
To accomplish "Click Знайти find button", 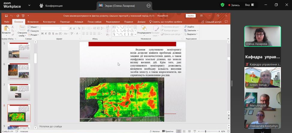I will click(x=189, y=27).
